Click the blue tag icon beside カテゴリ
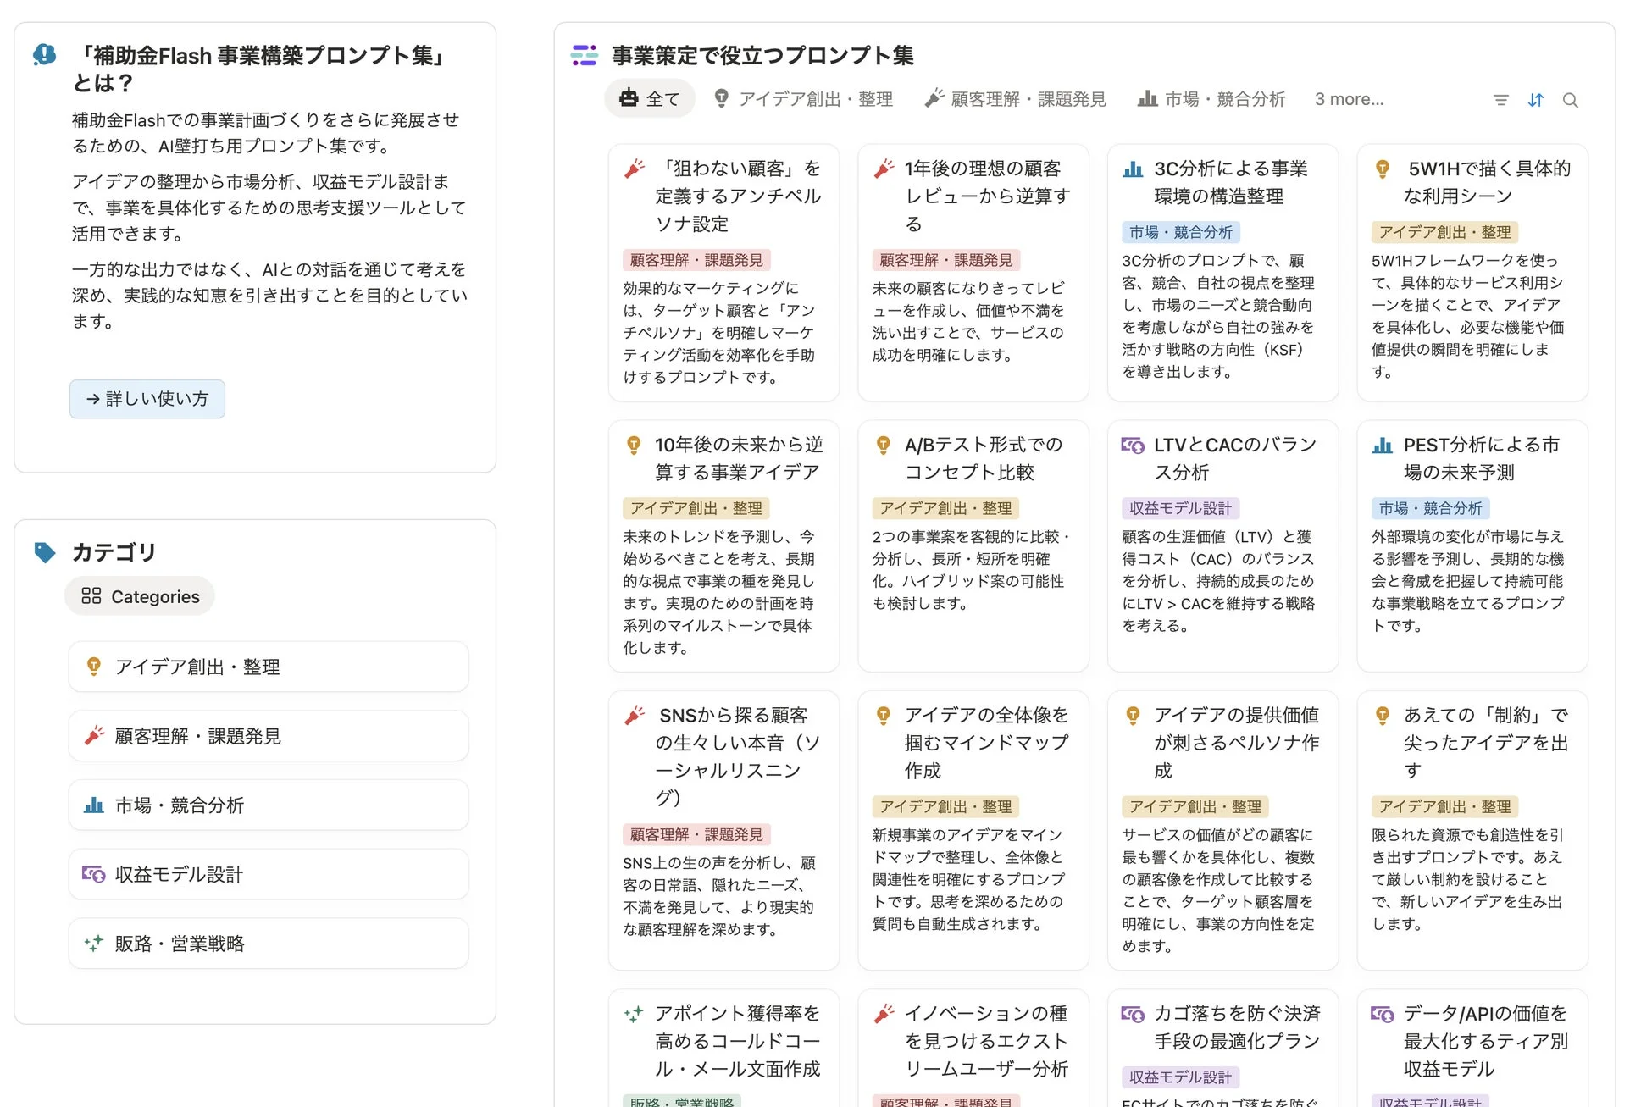Viewport: 1652px width, 1107px height. coord(44,552)
